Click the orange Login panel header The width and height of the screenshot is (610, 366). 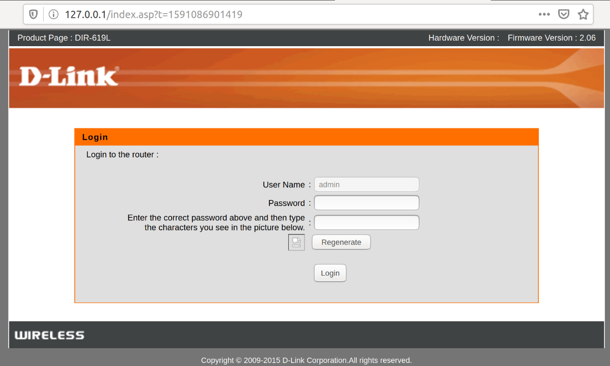pos(306,137)
